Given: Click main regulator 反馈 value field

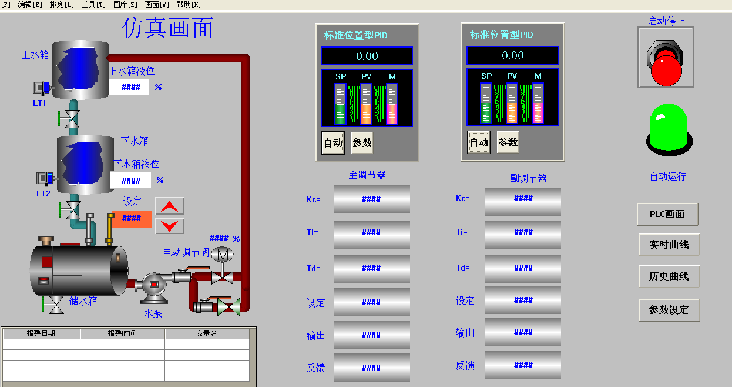Looking at the screenshot, I should pos(372,368).
